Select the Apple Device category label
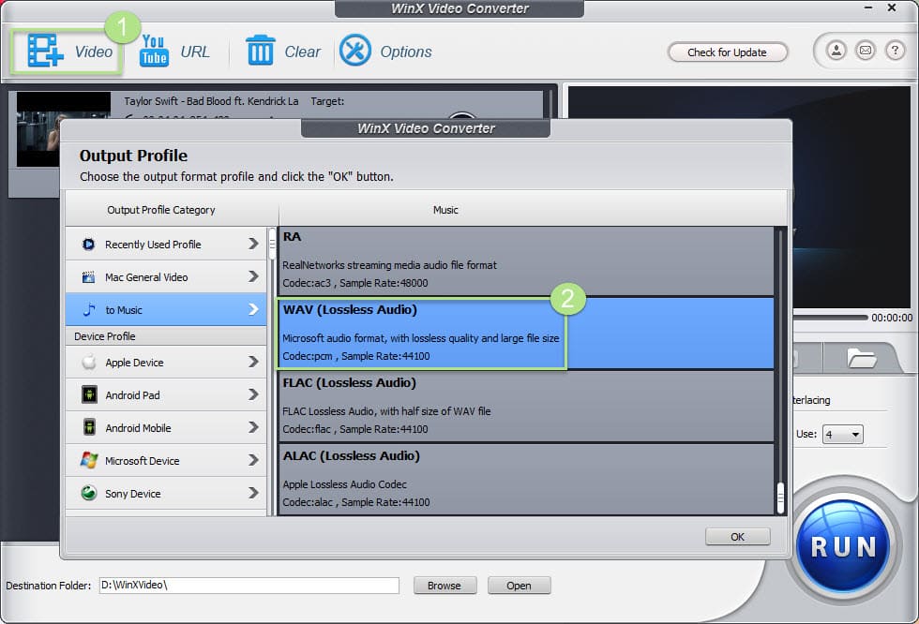 point(134,363)
